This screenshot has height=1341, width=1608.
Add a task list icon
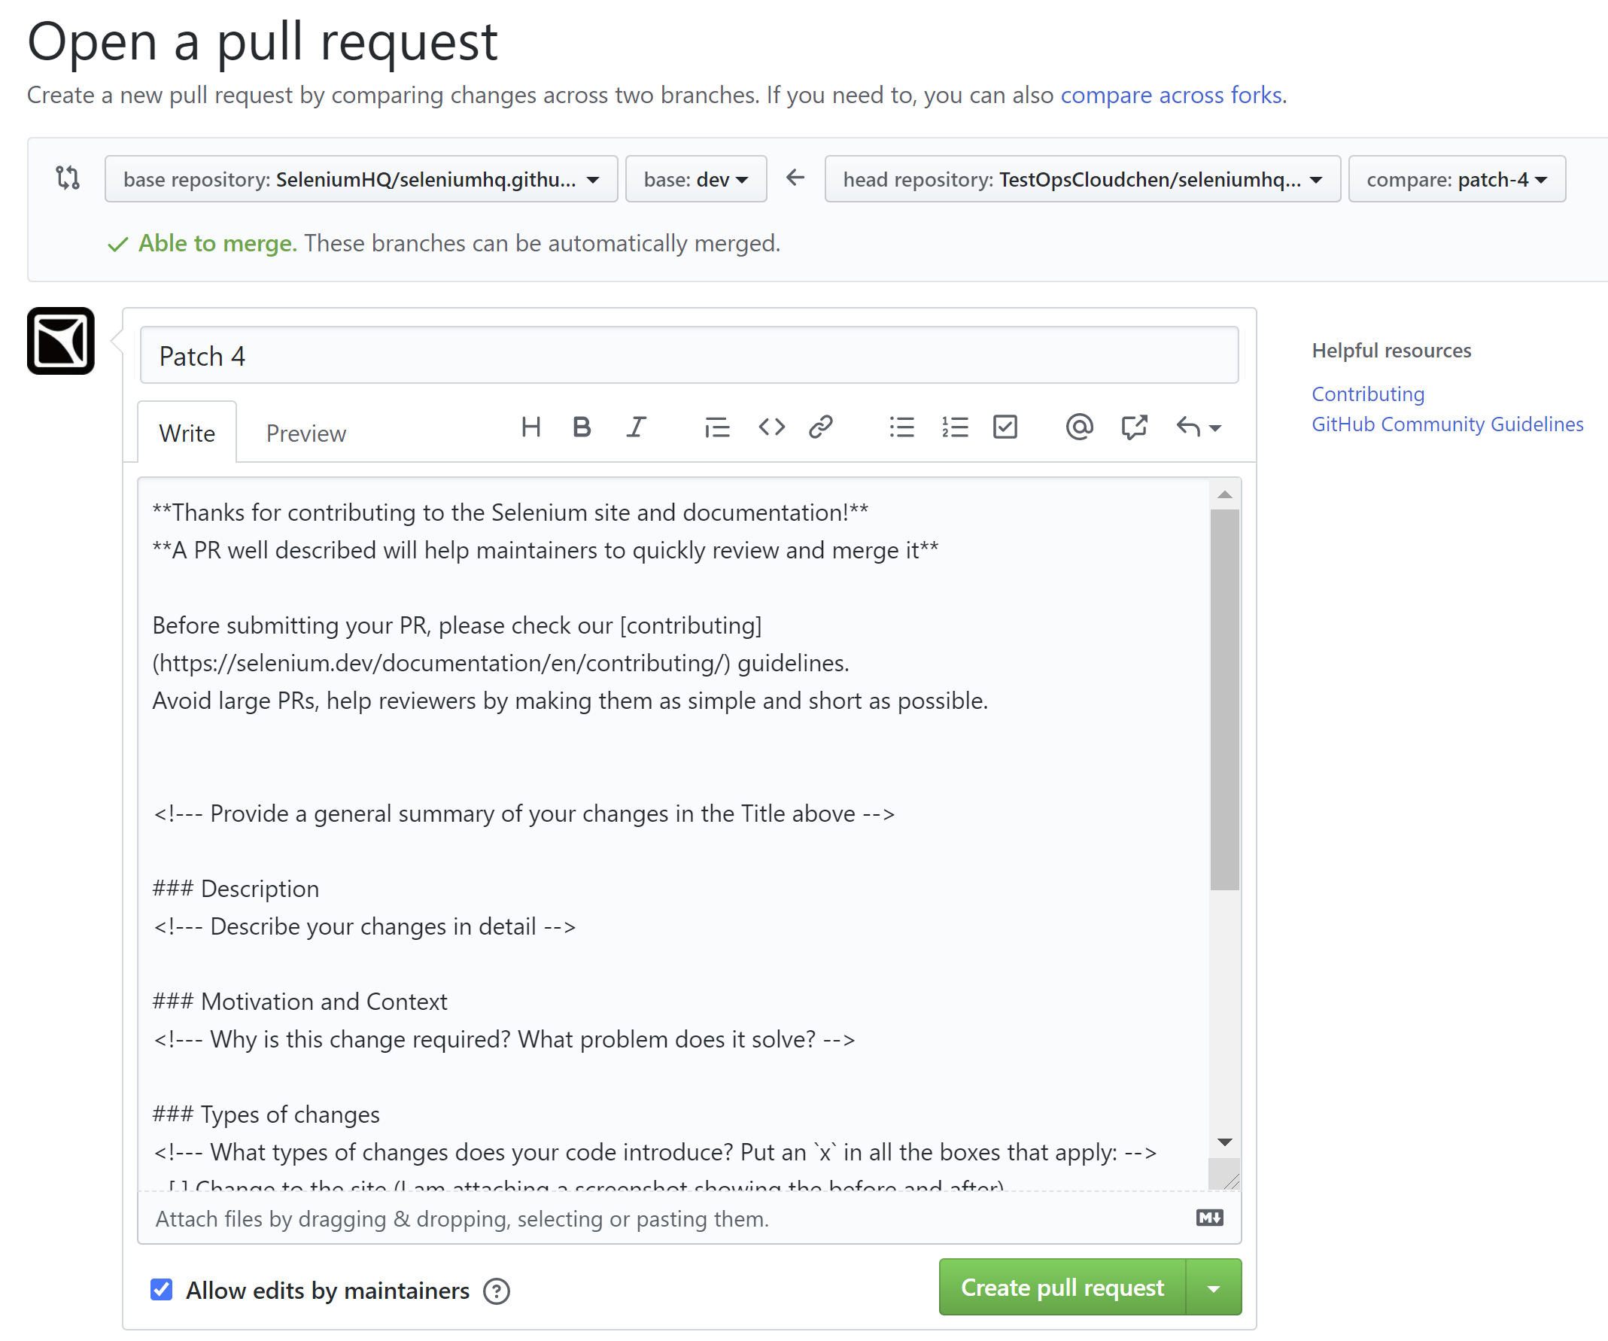[x=1005, y=427]
